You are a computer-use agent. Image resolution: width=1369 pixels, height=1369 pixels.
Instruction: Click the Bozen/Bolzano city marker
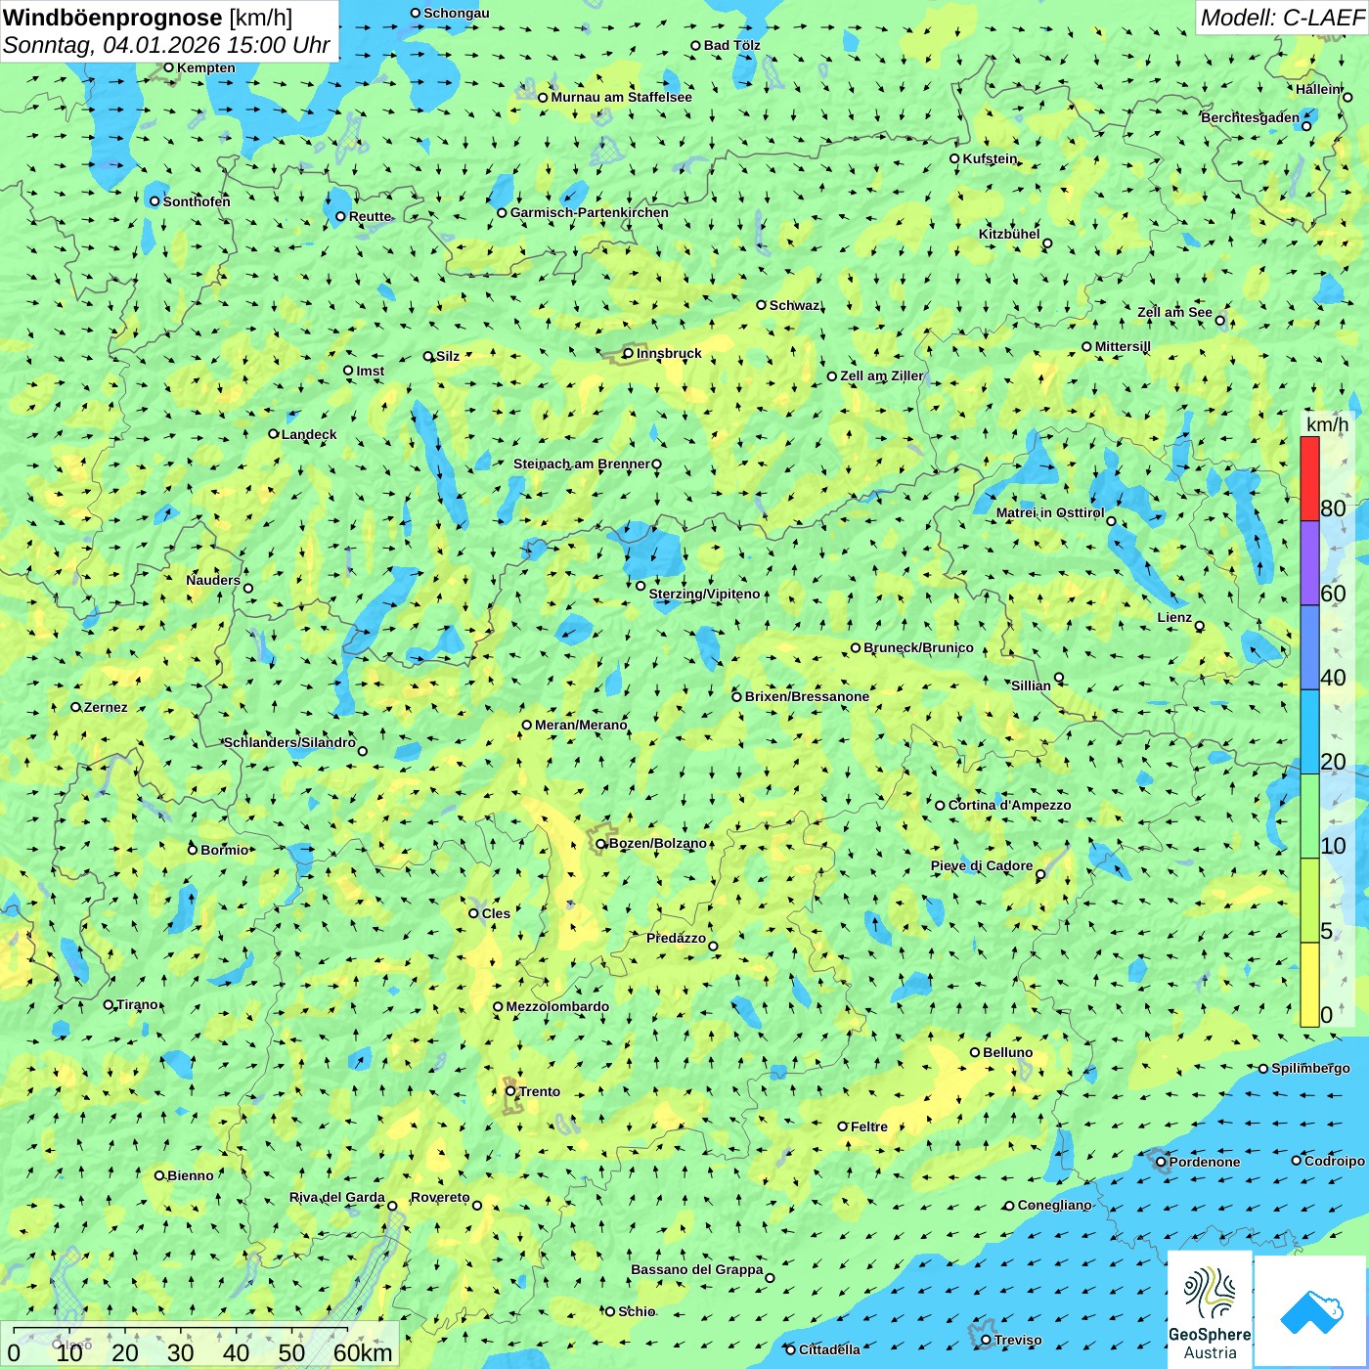(601, 843)
